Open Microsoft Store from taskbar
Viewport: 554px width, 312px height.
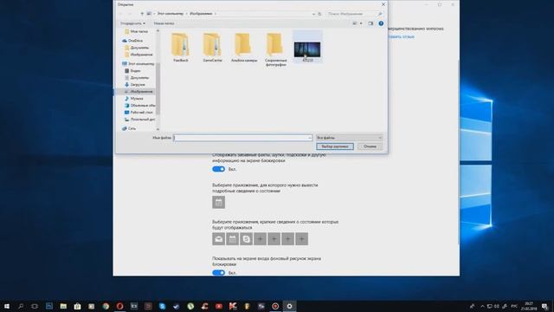click(x=77, y=306)
